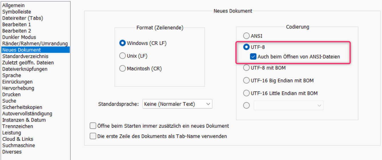Open the Standardsprache dropdown
382x160 pixels.
tap(177, 104)
